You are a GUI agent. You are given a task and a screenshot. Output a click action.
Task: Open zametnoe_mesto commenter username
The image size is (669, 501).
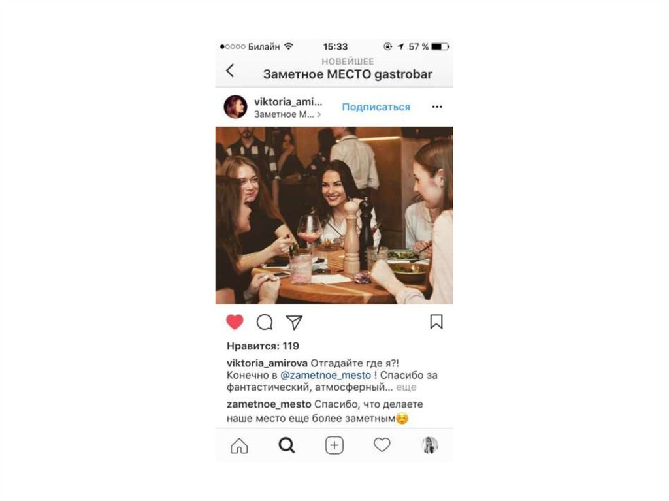(269, 404)
